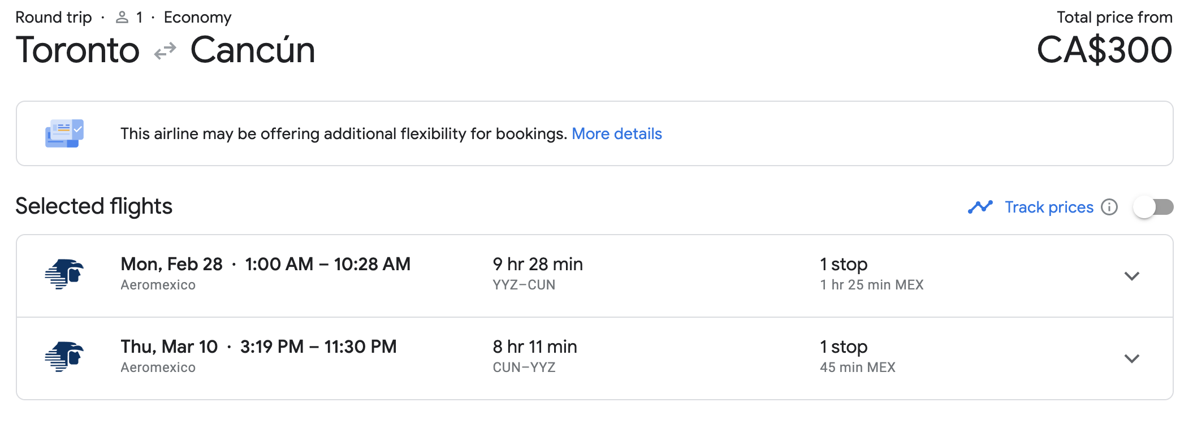This screenshot has height=424, width=1193.
Task: Click the 9 hr 28 min YYZ–CUN duration
Action: click(538, 274)
